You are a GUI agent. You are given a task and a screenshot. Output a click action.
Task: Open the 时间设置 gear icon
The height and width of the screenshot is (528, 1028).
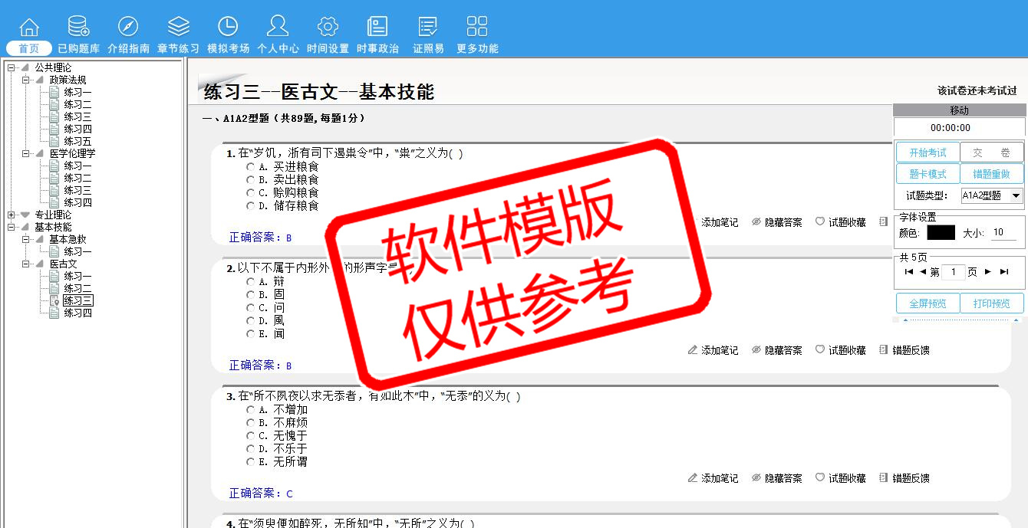point(328,27)
